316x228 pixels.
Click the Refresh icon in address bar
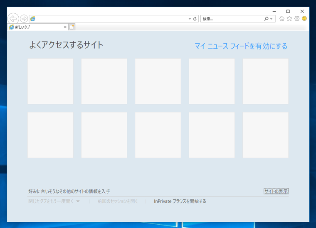[195, 19]
